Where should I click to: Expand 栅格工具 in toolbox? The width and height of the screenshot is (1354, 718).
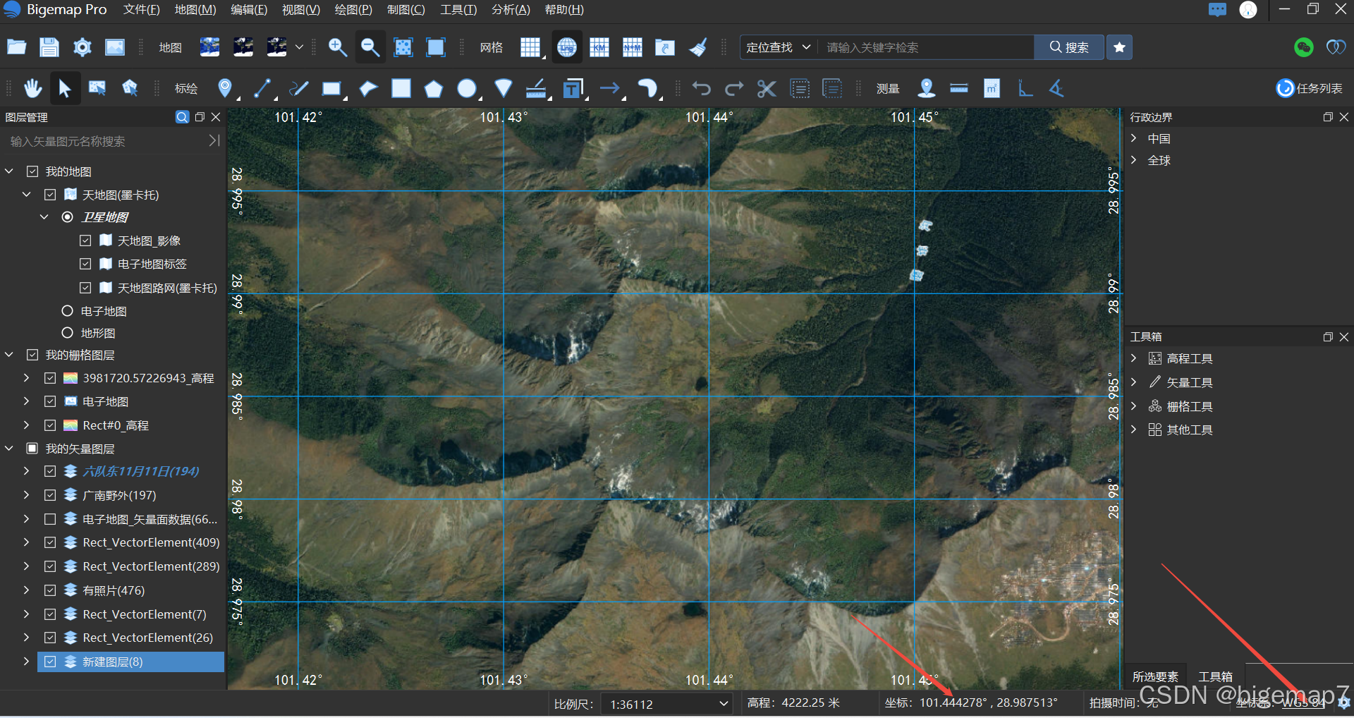1134,406
